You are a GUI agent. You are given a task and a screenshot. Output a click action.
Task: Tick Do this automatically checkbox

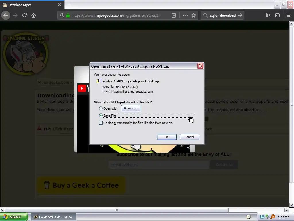[101, 123]
